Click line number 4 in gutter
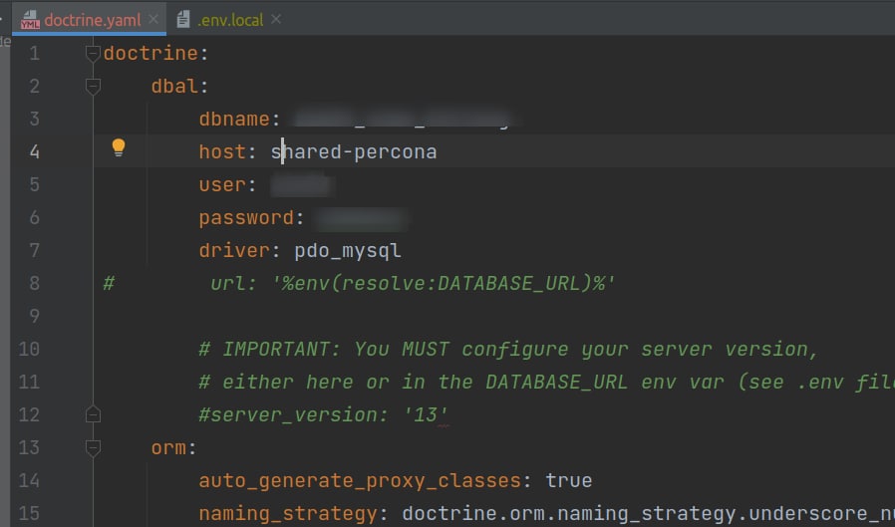895x527 pixels. [34, 151]
